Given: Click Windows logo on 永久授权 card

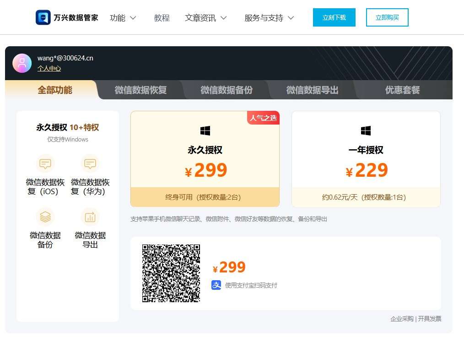Looking at the screenshot, I should [205, 130].
